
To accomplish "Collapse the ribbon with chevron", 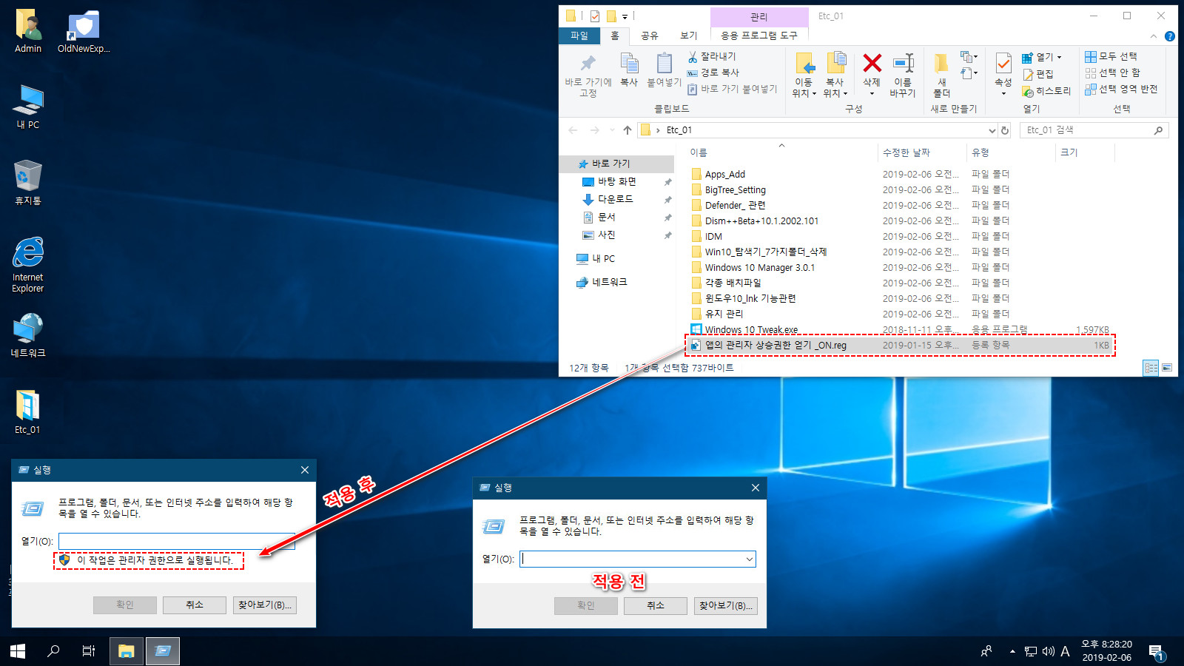I will point(1153,36).
